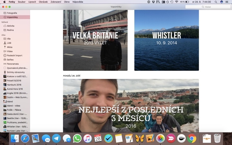Open the Místa album
The image size is (232, 145).
15,47
